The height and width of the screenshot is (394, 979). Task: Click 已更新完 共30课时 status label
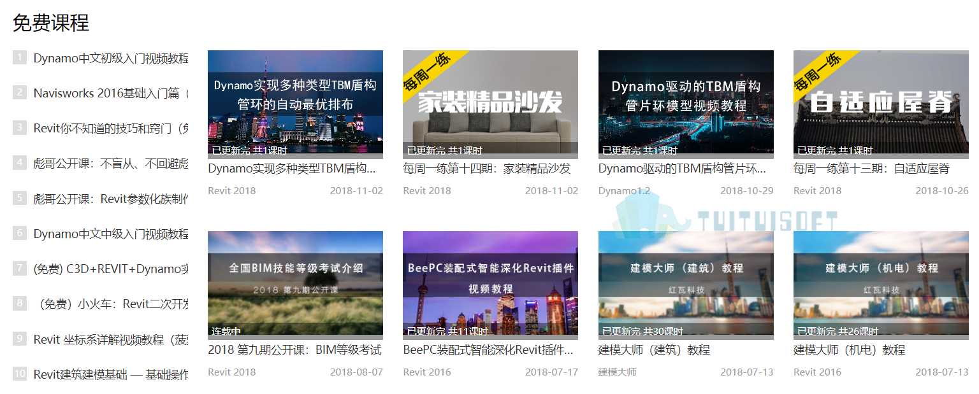[x=642, y=332]
